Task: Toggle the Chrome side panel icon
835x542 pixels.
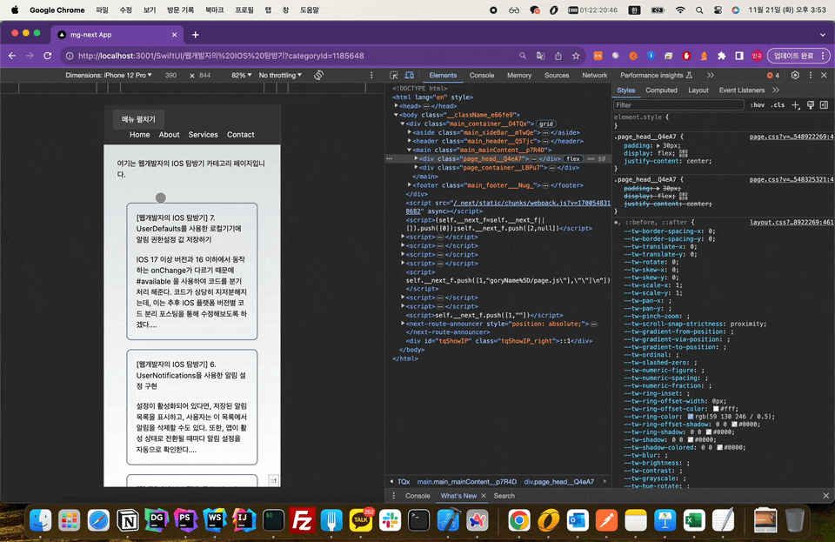Action: [x=739, y=56]
